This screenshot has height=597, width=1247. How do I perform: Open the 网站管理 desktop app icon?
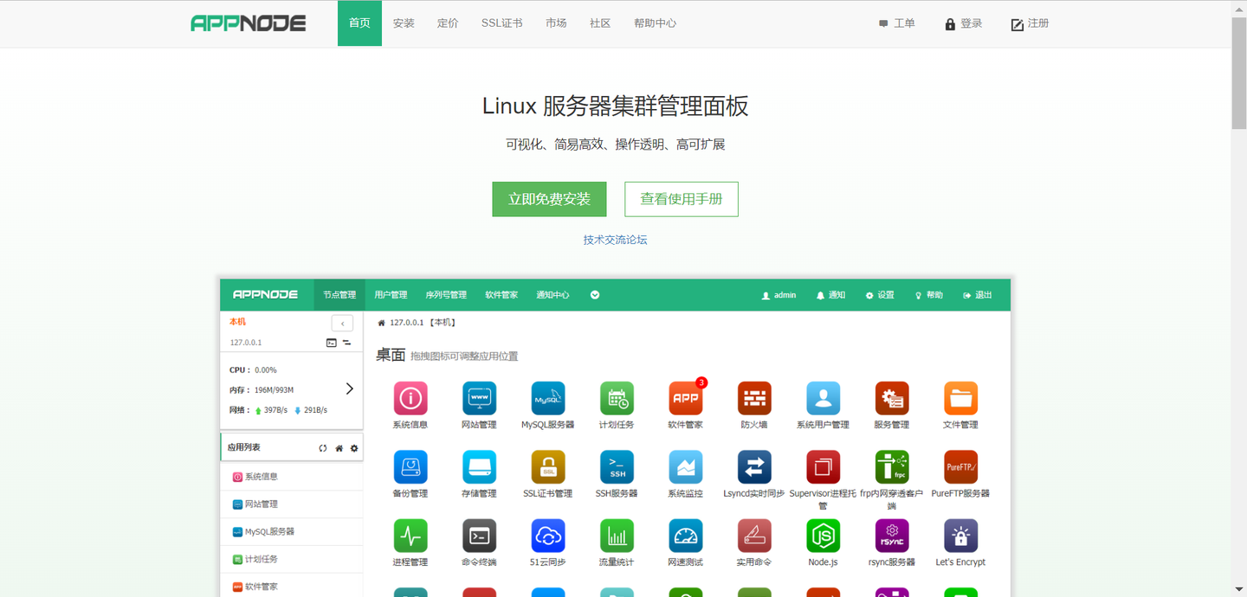(479, 399)
